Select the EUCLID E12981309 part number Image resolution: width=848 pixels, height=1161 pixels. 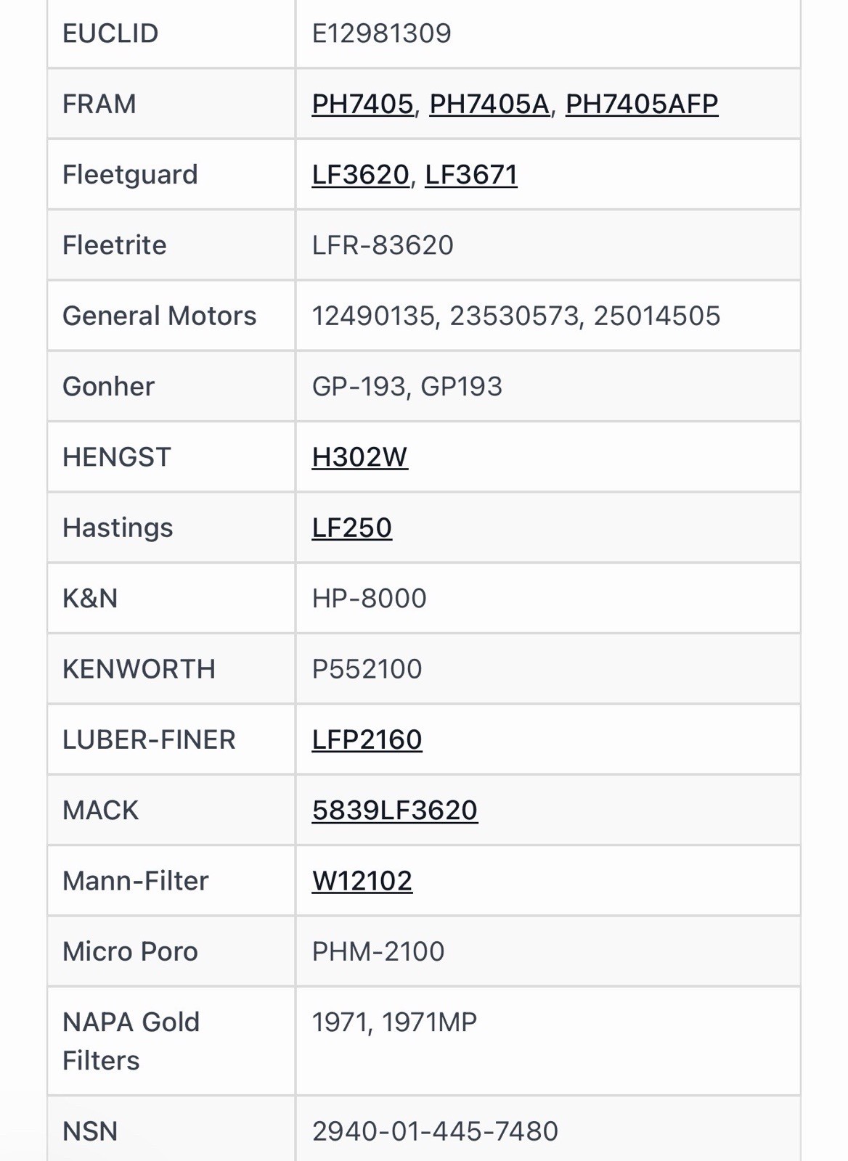382,33
